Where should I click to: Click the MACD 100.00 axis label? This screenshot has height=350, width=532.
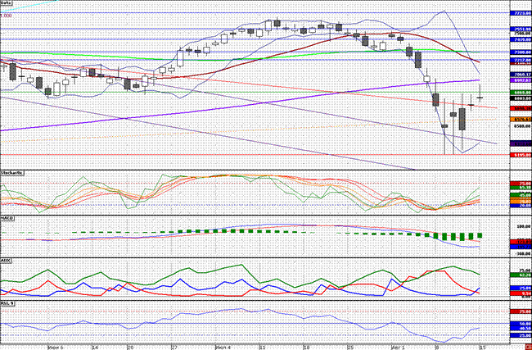(x=523, y=226)
